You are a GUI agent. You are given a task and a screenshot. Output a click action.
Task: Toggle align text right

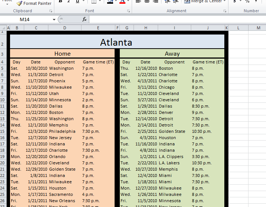(156, 1)
